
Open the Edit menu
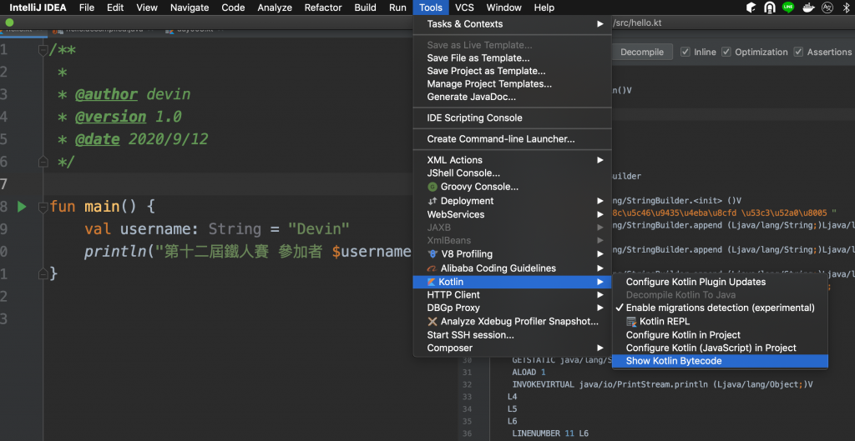tap(115, 8)
